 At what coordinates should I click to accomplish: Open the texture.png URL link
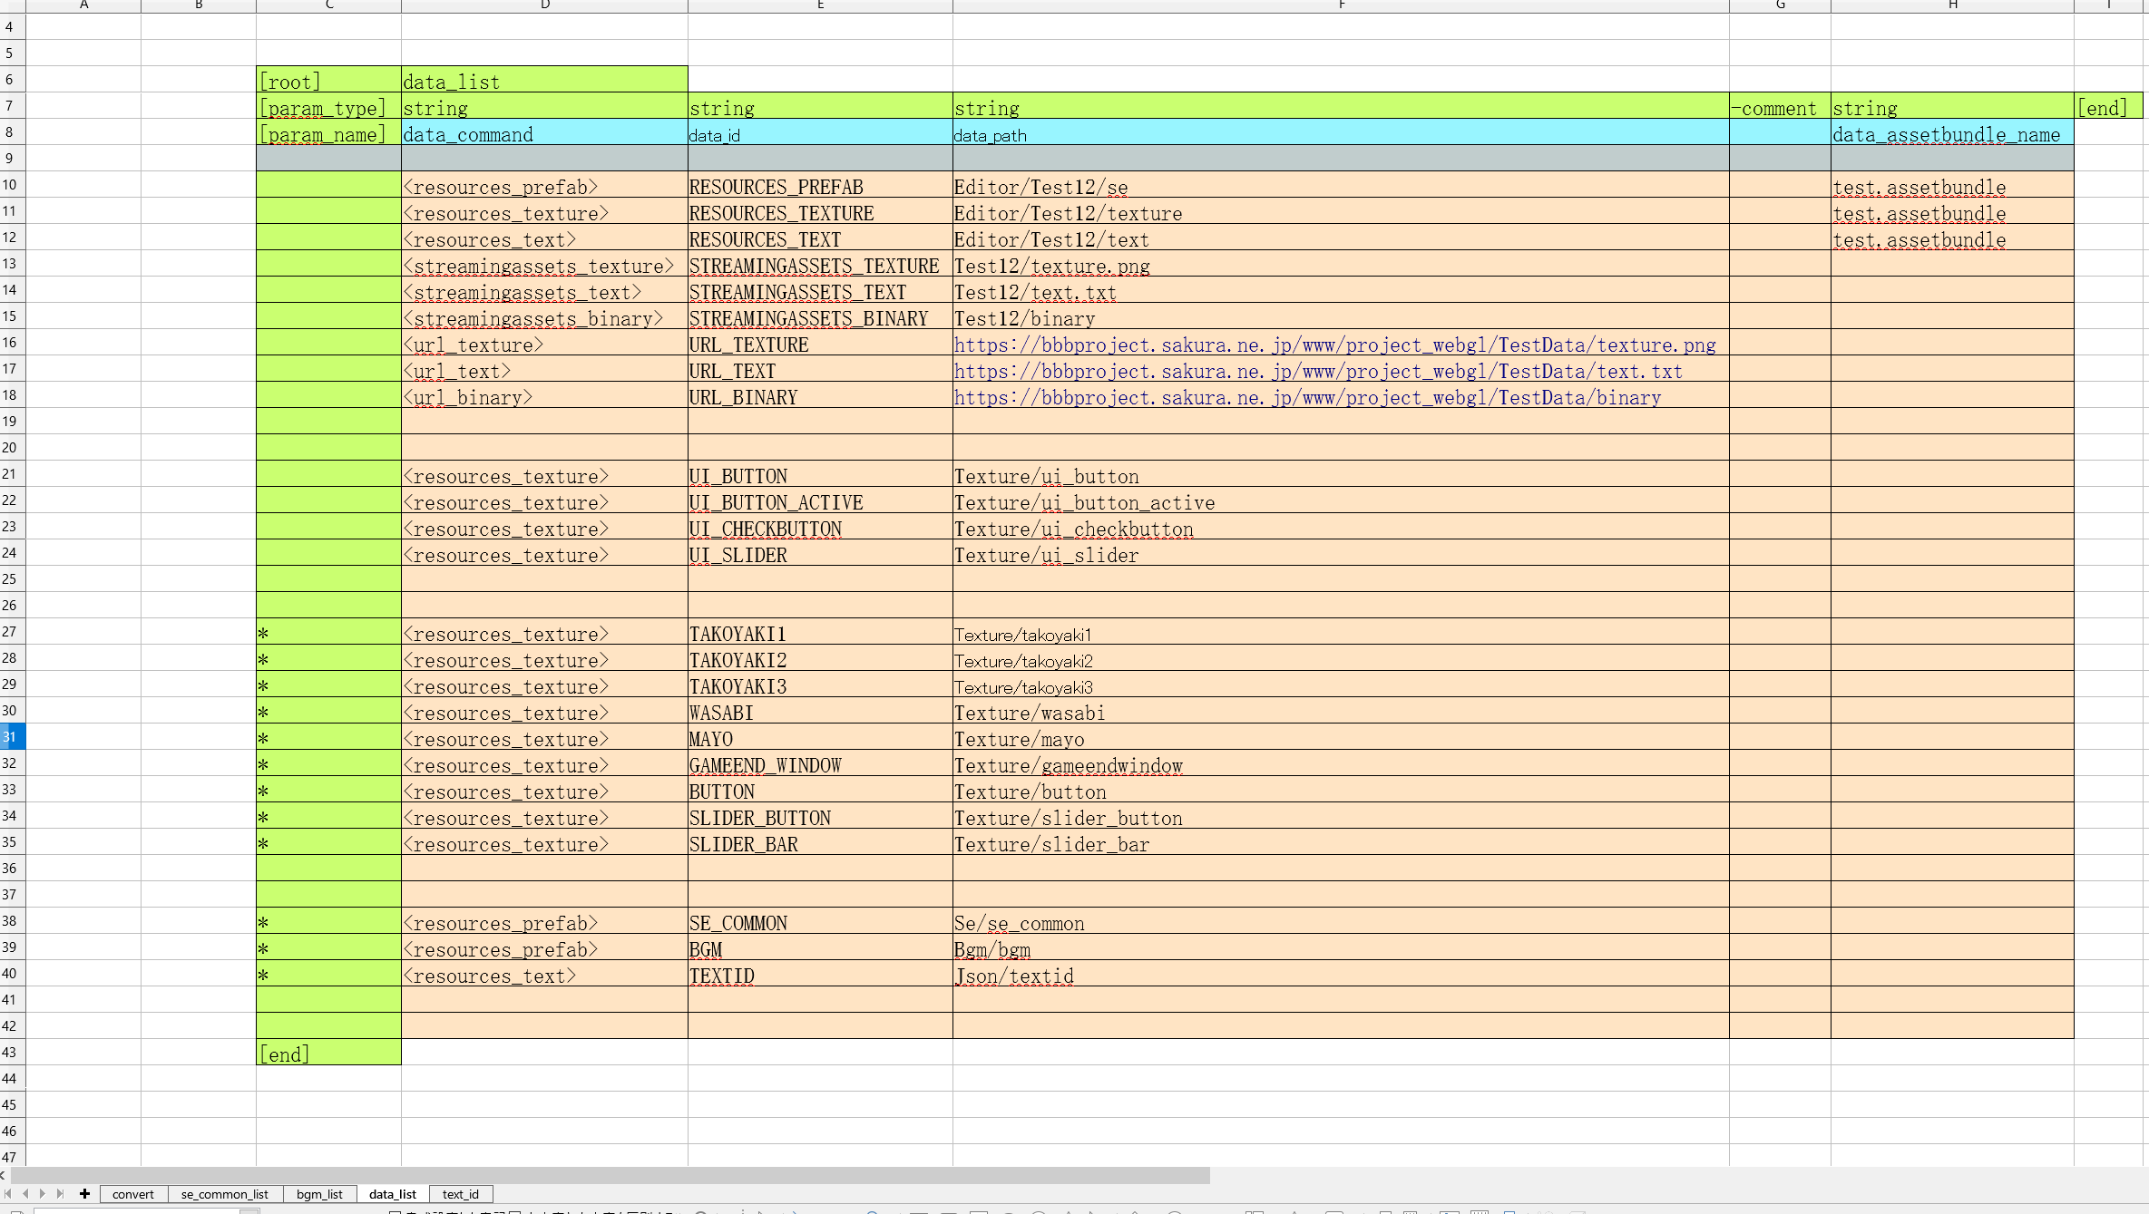coord(1333,345)
